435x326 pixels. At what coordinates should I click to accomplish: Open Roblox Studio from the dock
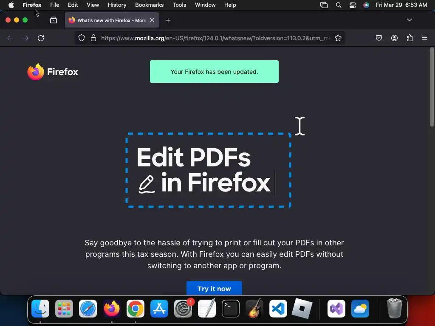click(302, 309)
